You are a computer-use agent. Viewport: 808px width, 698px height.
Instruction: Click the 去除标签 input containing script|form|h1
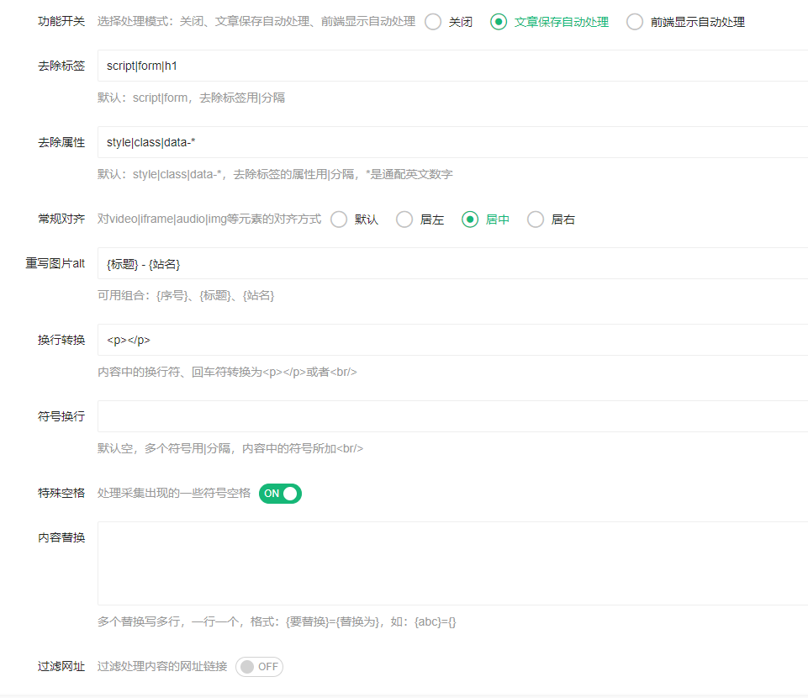(x=452, y=66)
